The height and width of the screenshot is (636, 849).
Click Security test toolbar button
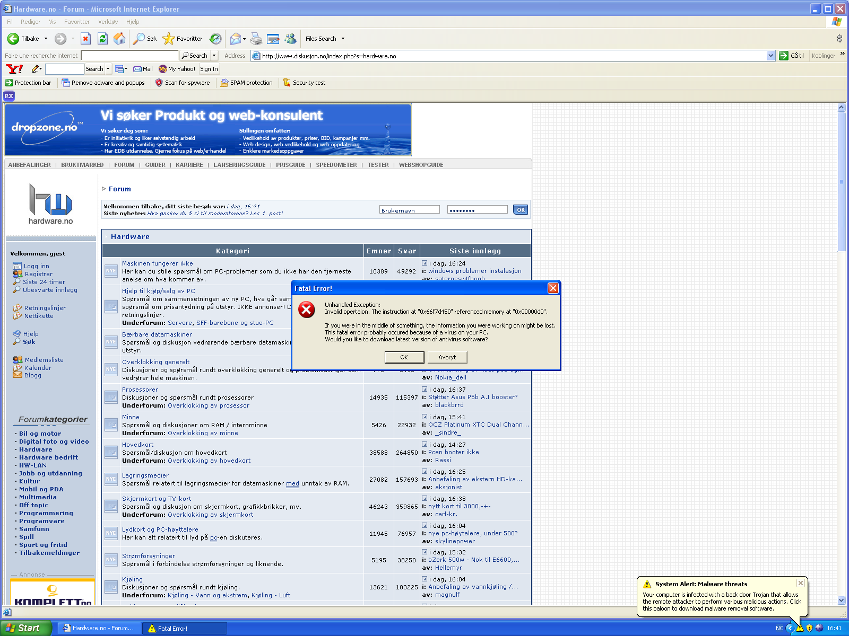(304, 83)
